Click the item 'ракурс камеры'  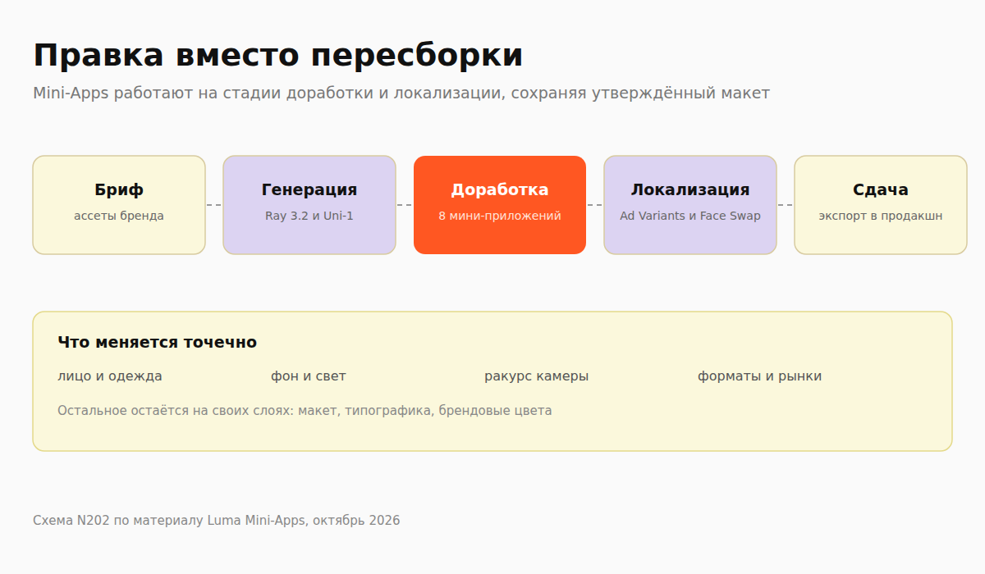tap(537, 376)
